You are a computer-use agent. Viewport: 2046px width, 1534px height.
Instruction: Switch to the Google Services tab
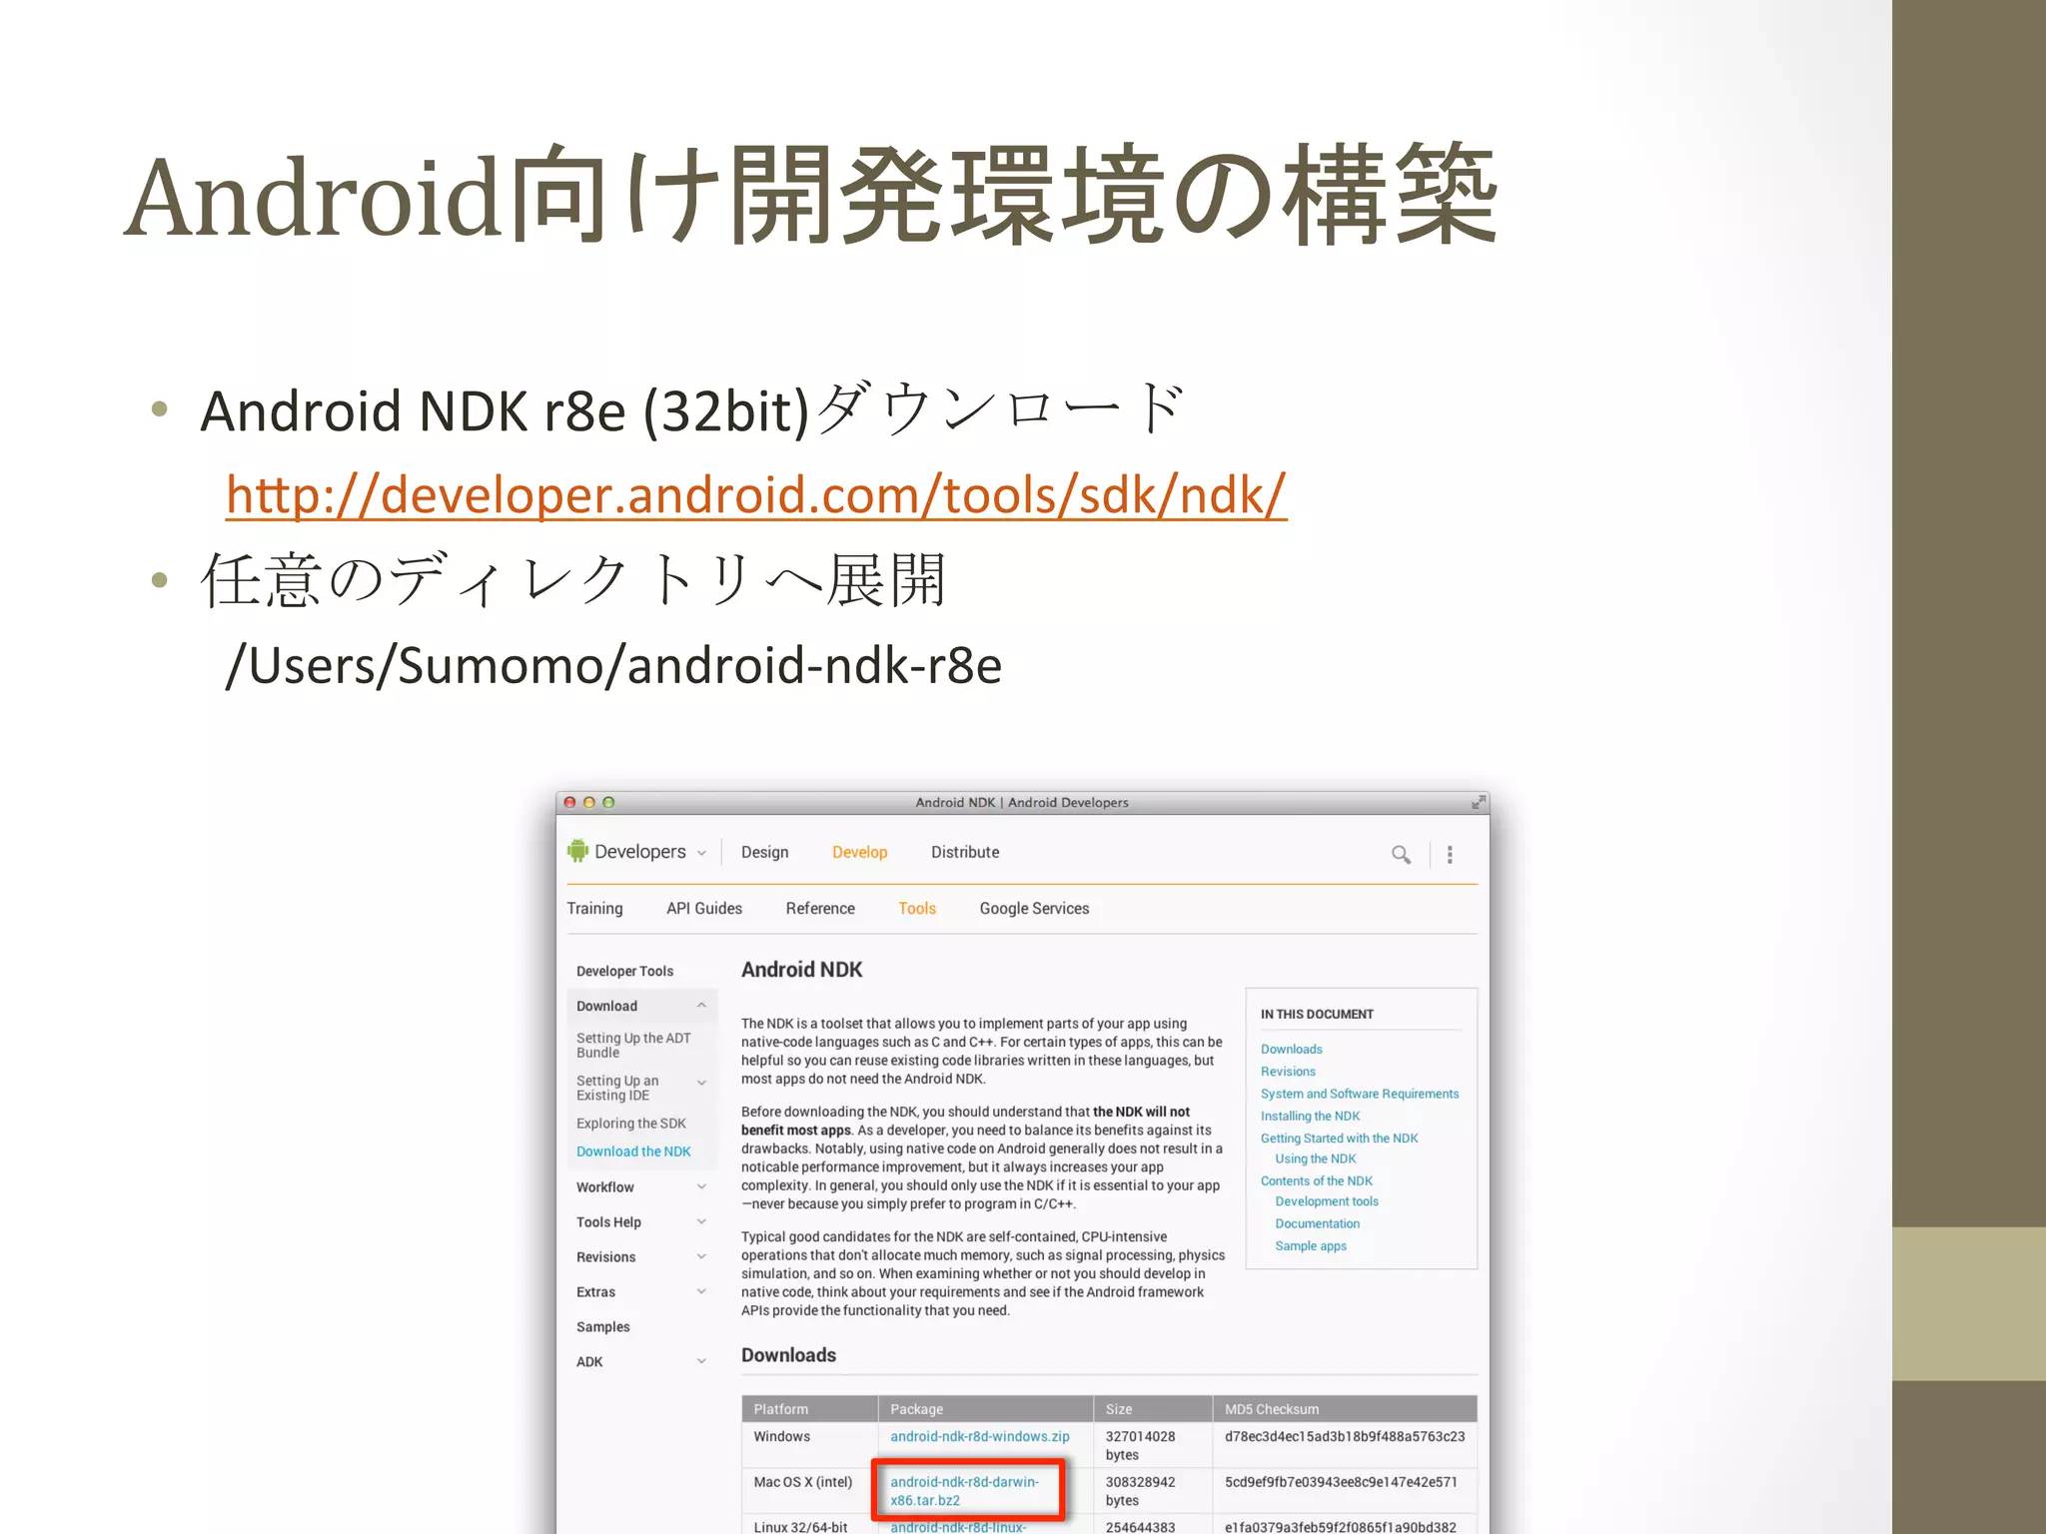pyautogui.click(x=1034, y=908)
